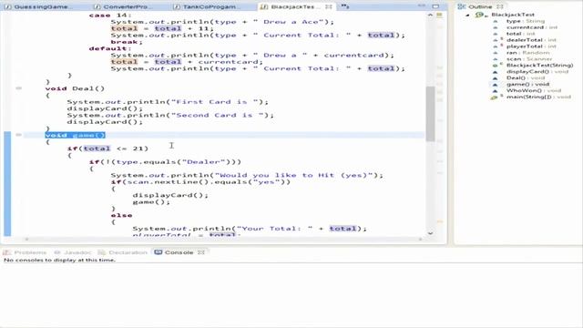
Task: Minimize the editor area
Action: [x=421, y=6]
